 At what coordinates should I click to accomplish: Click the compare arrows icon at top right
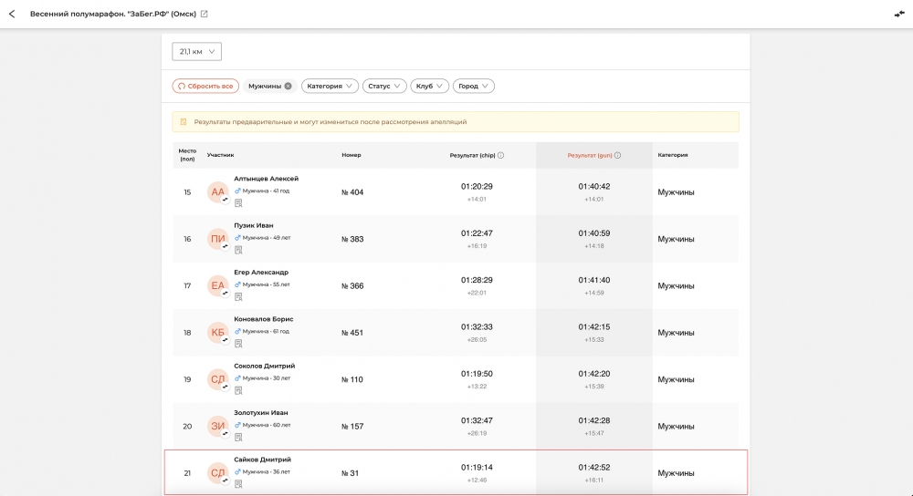tap(899, 14)
